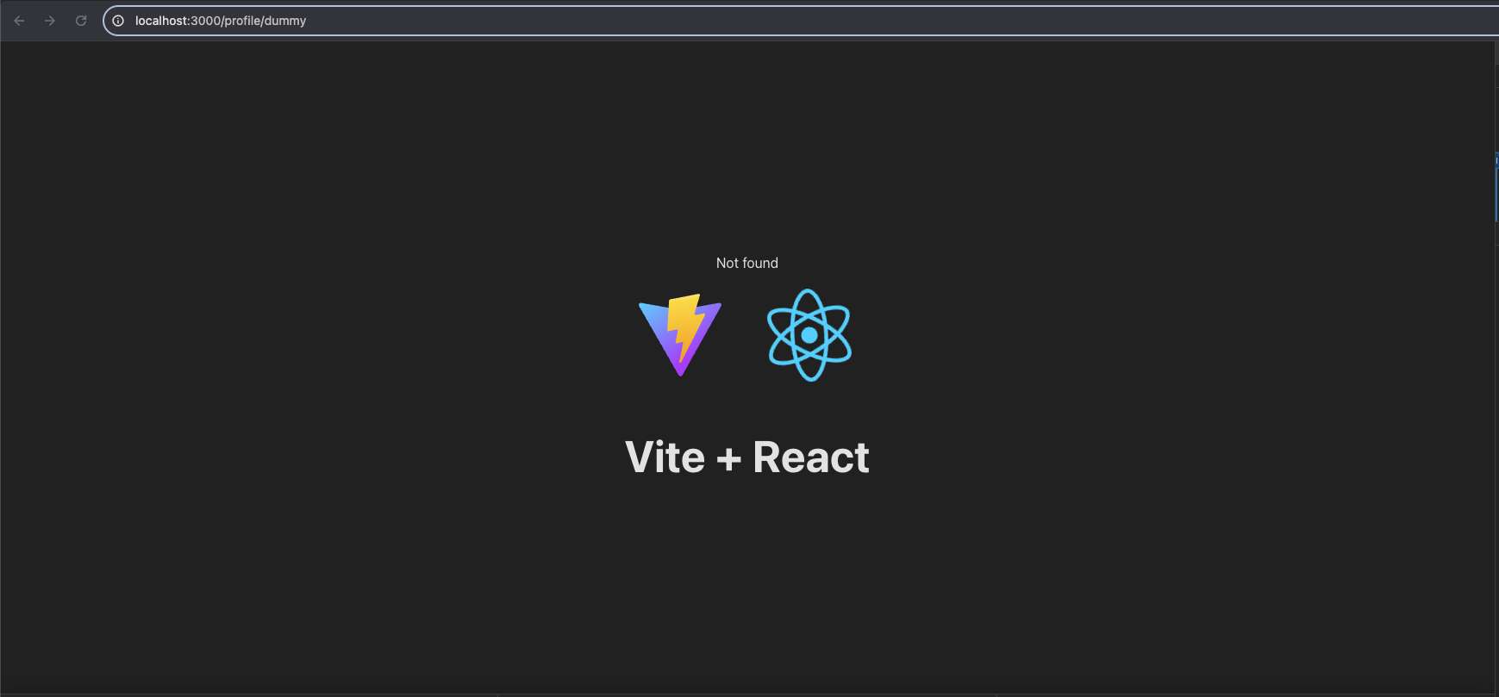Open the React atom logo link
Screen dimensions: 1499x697
[x=809, y=335]
